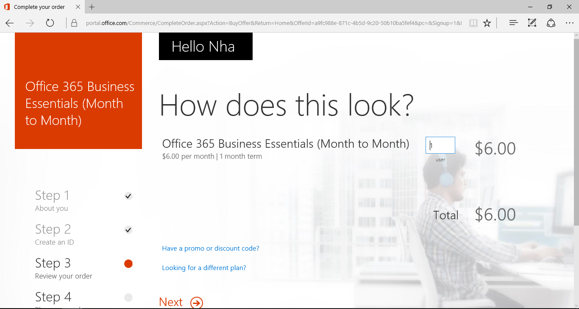Click the portal.office.com address bar
579x309 pixels.
pos(271,23)
